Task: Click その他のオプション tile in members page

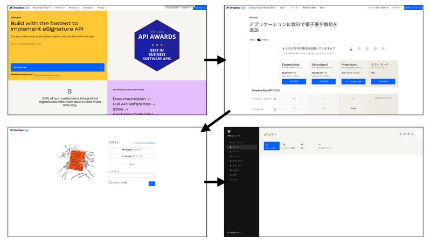Action: click(x=325, y=146)
